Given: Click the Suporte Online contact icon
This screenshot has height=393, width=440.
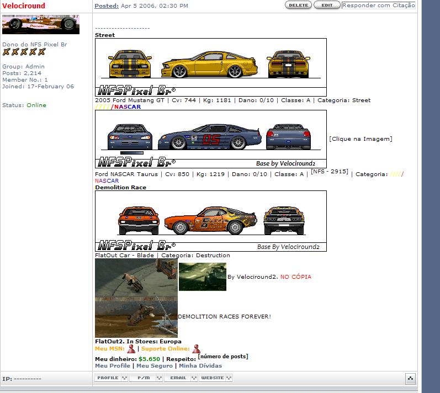Looking at the screenshot, I should tap(197, 349).
